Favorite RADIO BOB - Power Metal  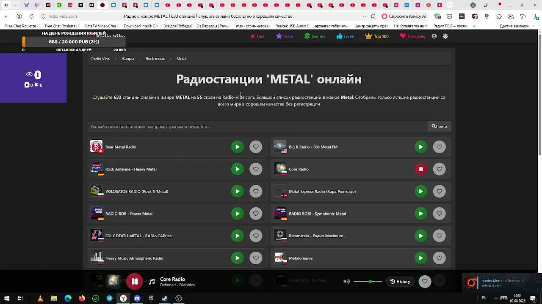tap(256, 214)
